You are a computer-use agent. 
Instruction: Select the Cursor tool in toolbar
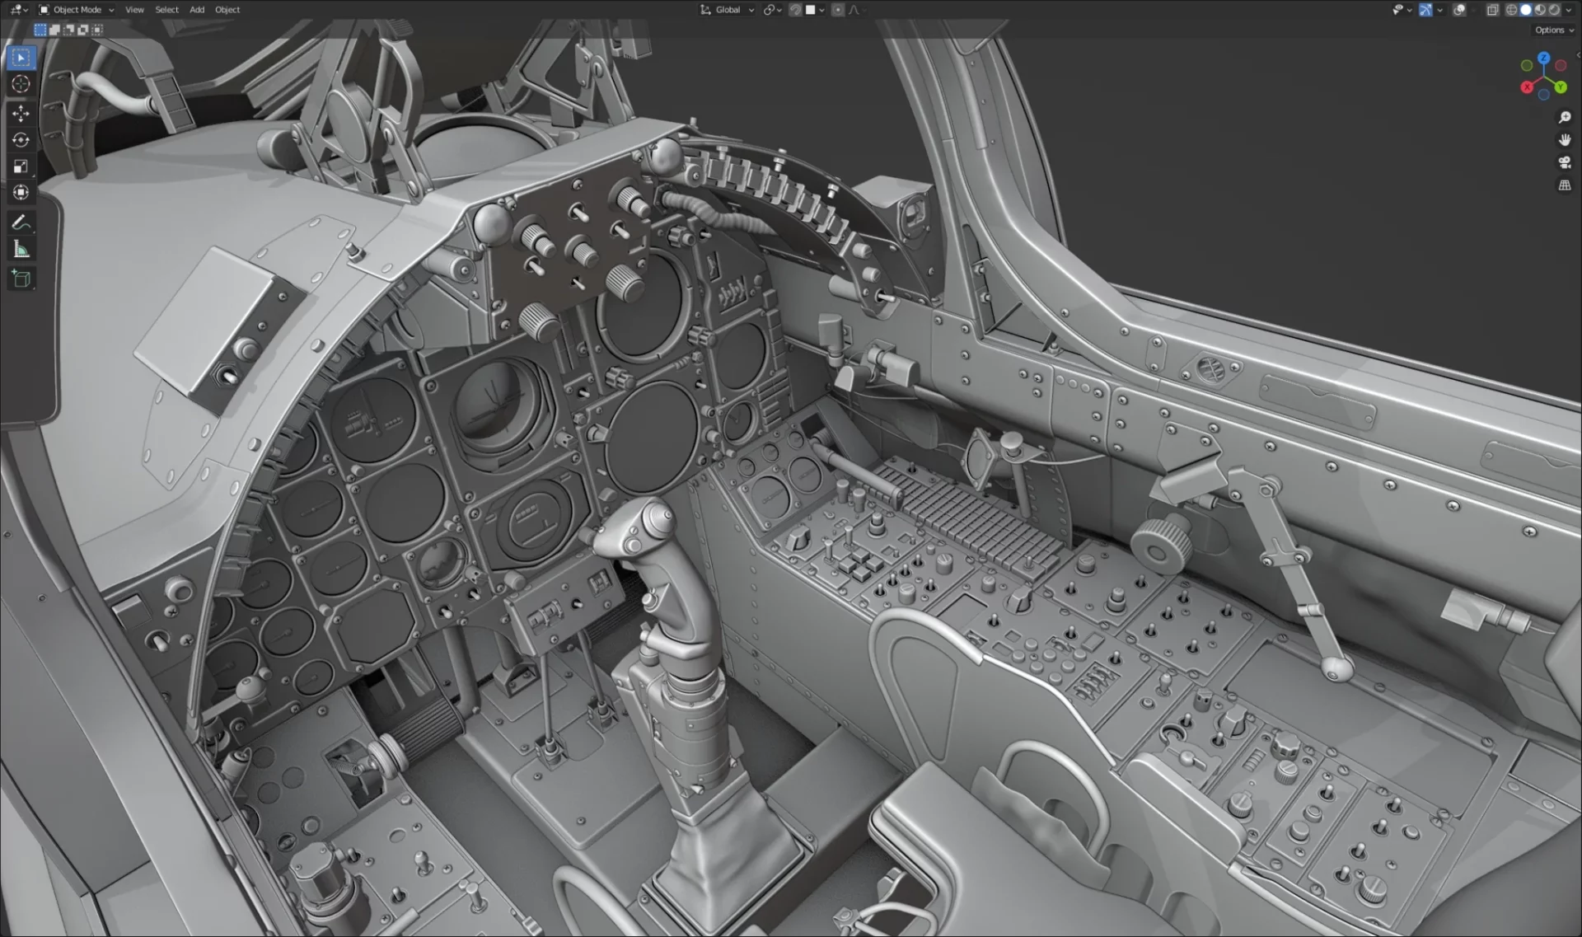pyautogui.click(x=21, y=84)
